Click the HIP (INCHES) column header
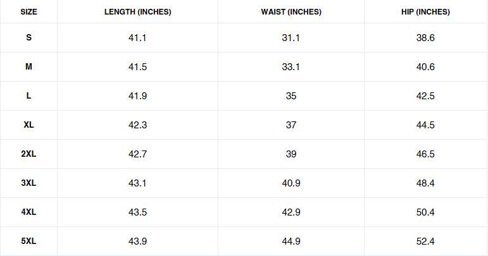The width and height of the screenshot is (488, 256). tap(425, 12)
